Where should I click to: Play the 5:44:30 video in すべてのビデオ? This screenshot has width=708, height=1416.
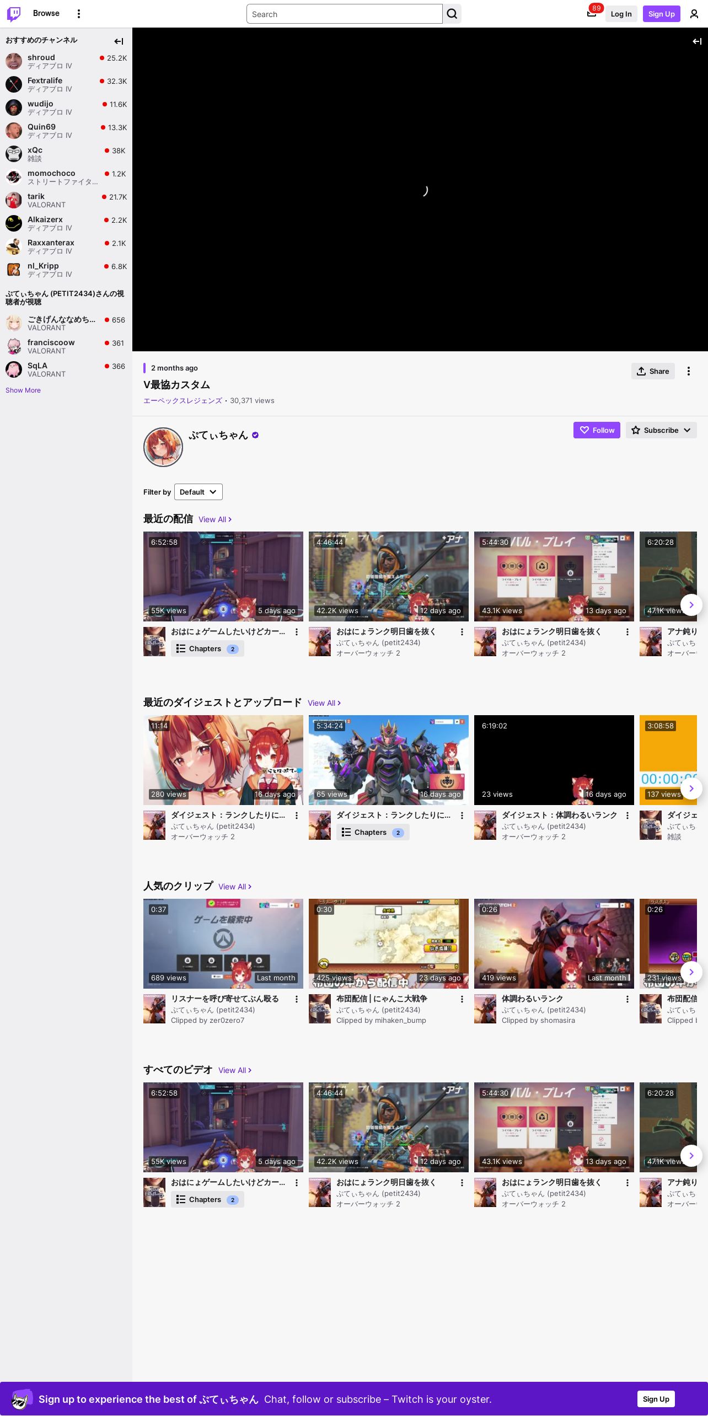pos(554,1127)
